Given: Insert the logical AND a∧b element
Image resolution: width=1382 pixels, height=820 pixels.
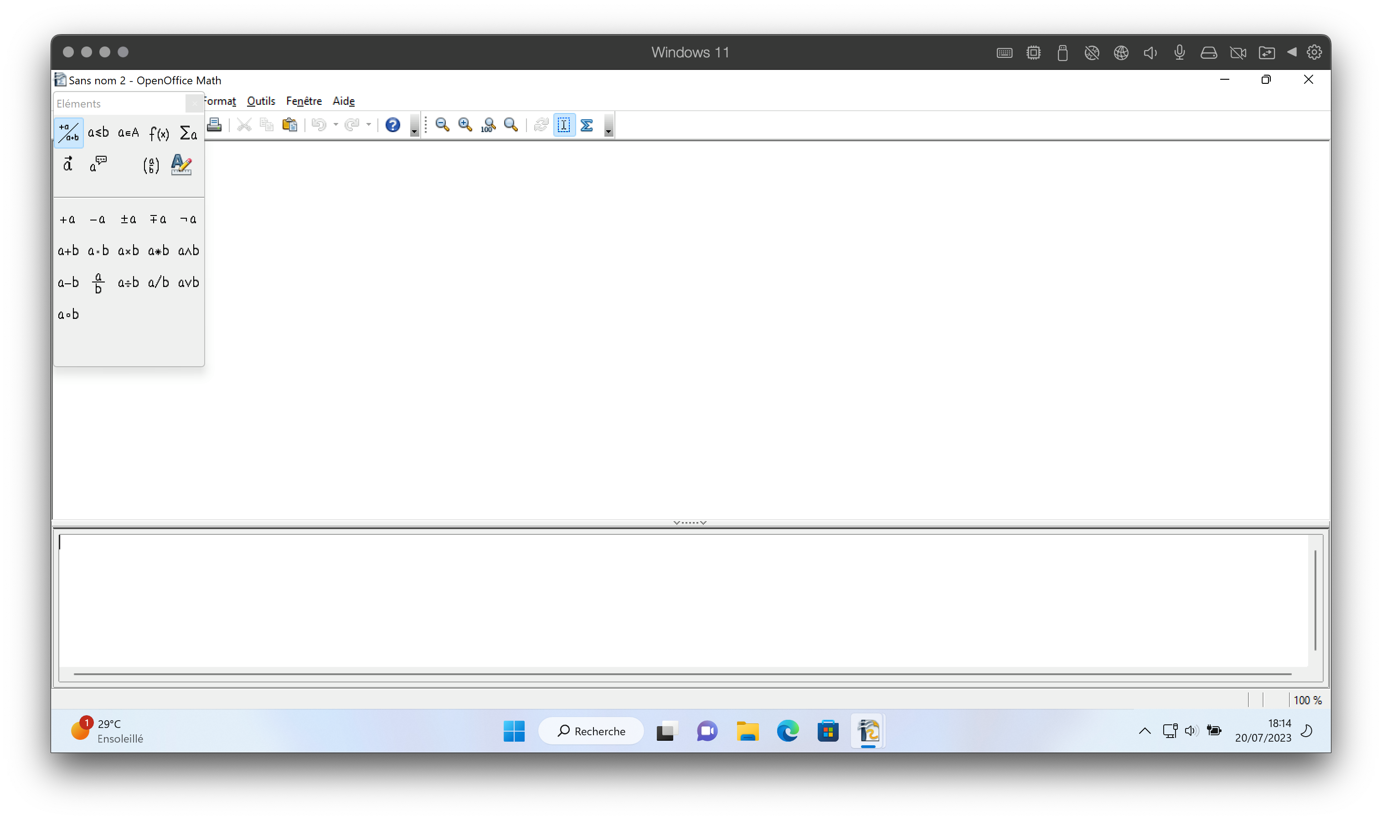Looking at the screenshot, I should pos(189,251).
